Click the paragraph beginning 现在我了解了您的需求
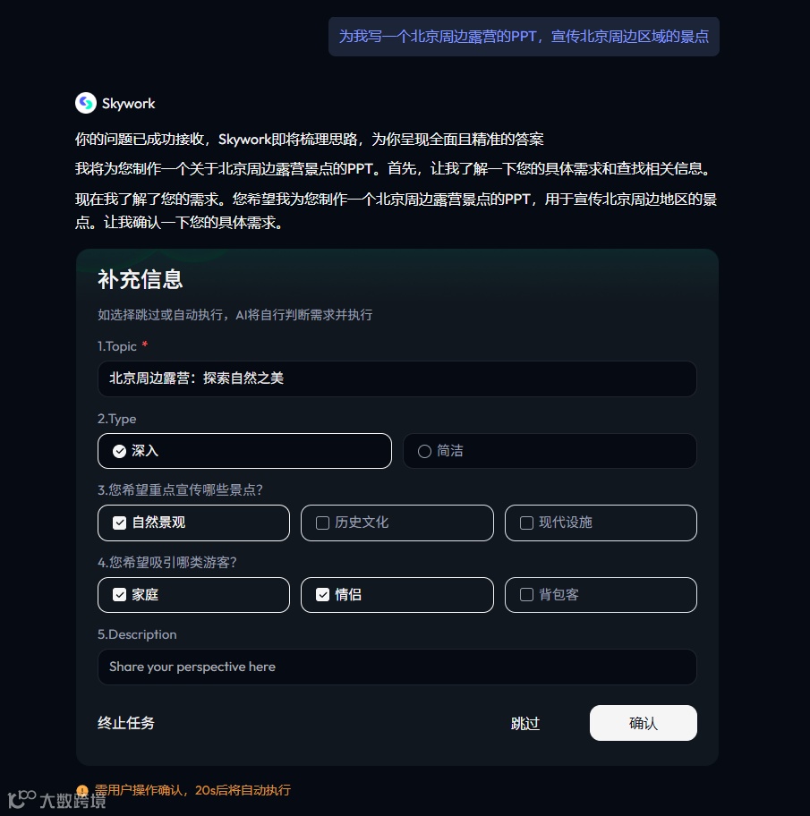This screenshot has width=810, height=816. 396,211
